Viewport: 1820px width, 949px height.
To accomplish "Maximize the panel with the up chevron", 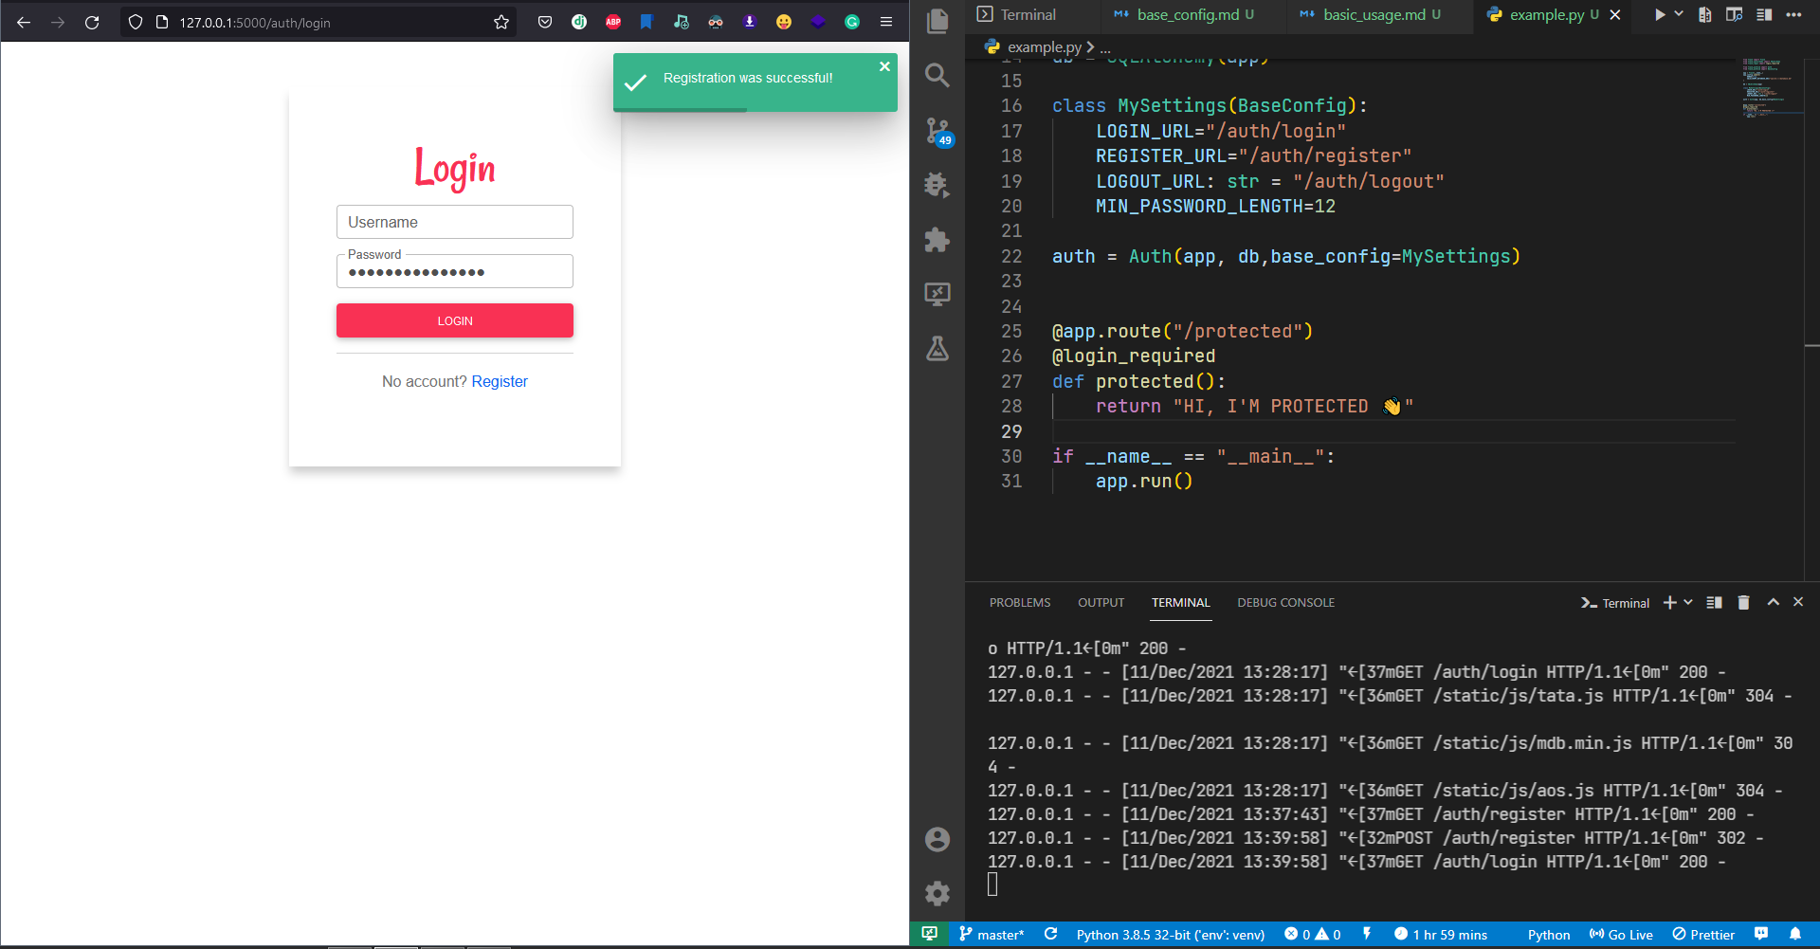I will tap(1774, 602).
